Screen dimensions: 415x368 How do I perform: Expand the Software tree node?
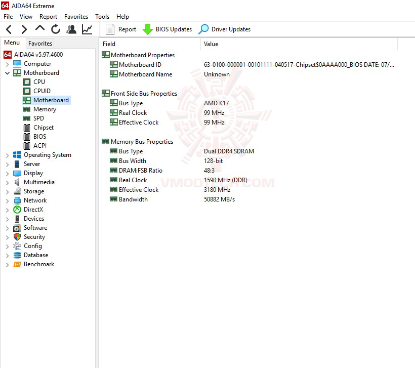[8, 228]
